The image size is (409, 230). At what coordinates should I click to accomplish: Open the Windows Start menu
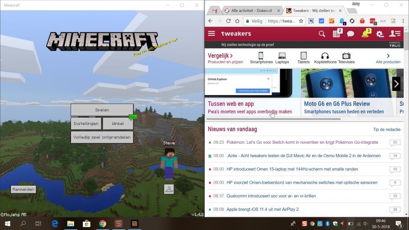click(7, 223)
